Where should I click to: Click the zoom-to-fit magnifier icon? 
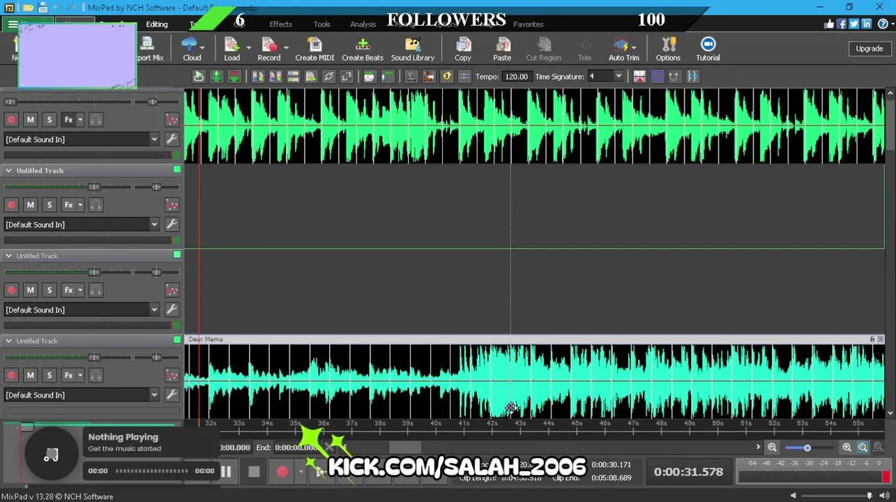(863, 448)
